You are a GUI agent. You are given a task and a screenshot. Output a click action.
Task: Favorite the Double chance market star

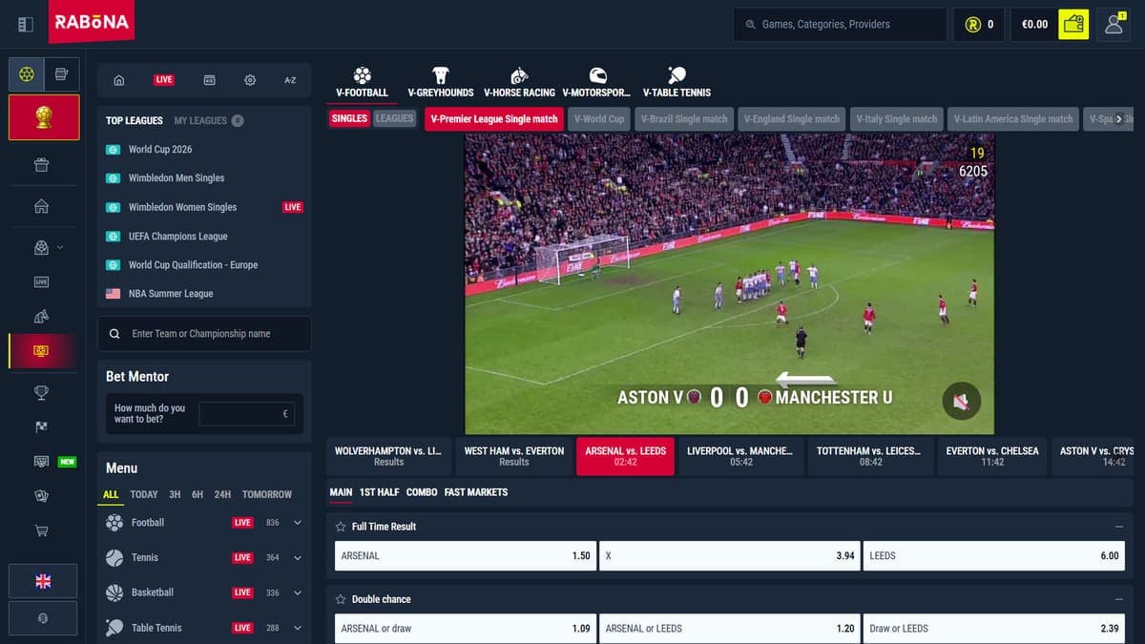tap(340, 599)
